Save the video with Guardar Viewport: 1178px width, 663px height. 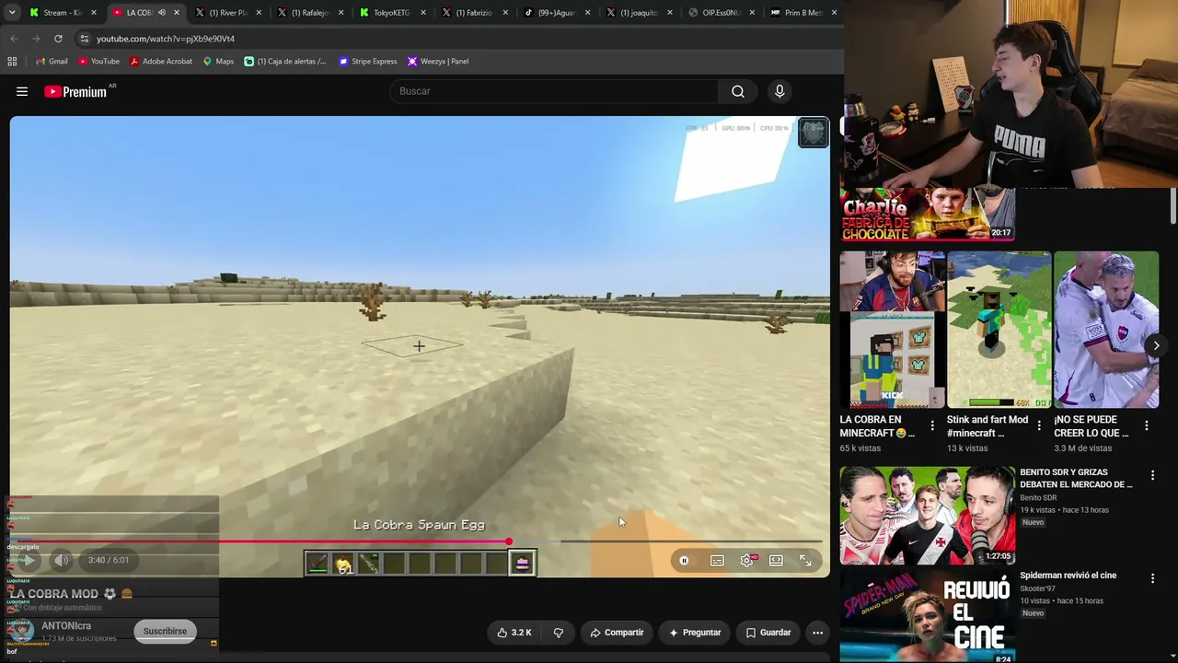pyautogui.click(x=768, y=633)
